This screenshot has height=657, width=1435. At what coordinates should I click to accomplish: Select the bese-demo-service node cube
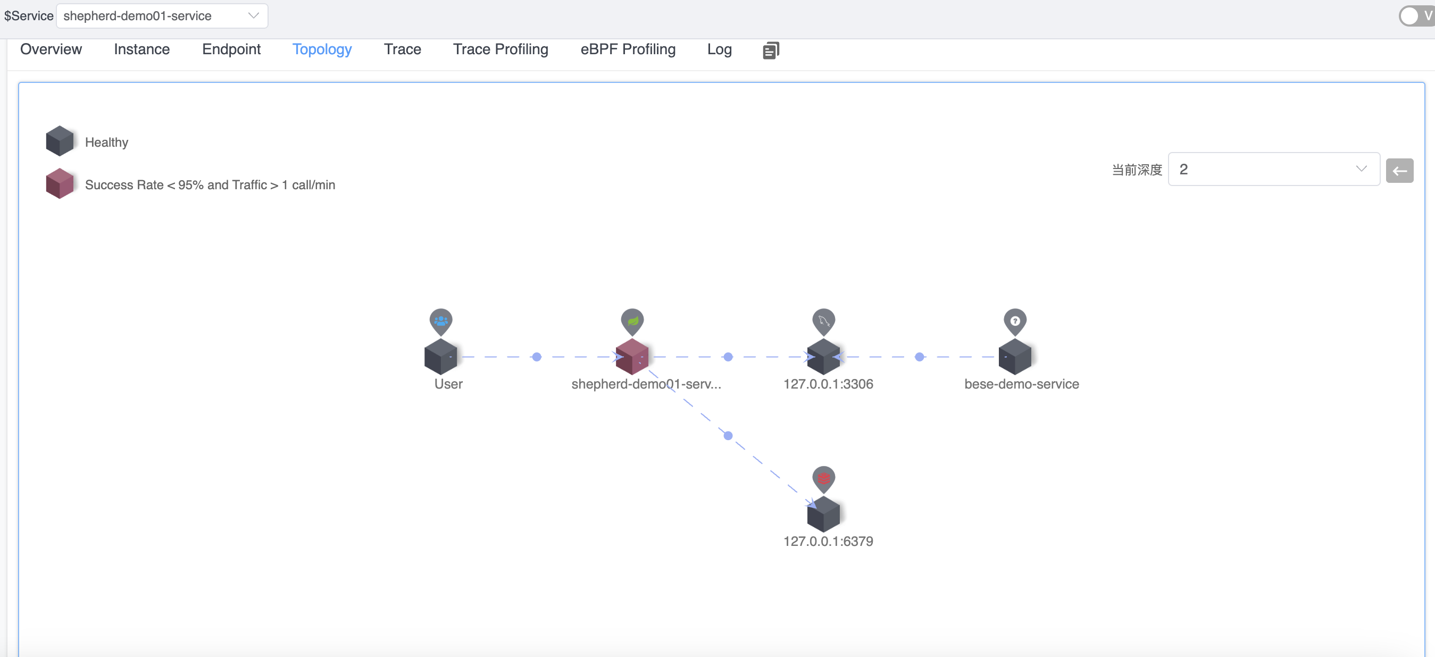(1014, 357)
